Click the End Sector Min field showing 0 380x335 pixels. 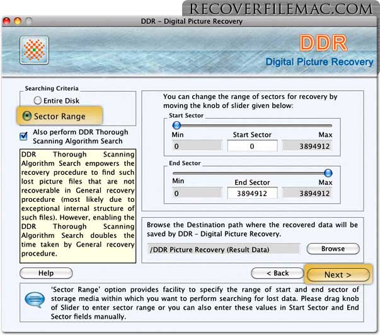click(197, 193)
